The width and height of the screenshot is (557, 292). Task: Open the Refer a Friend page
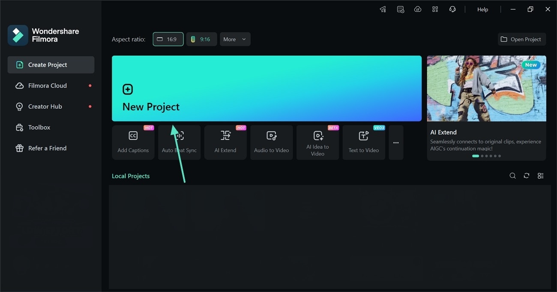47,148
